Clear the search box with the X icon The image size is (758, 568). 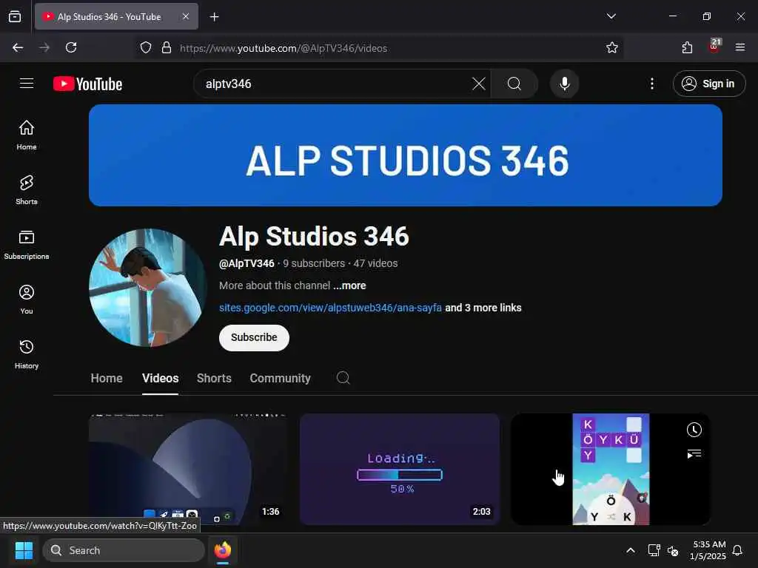tap(479, 84)
